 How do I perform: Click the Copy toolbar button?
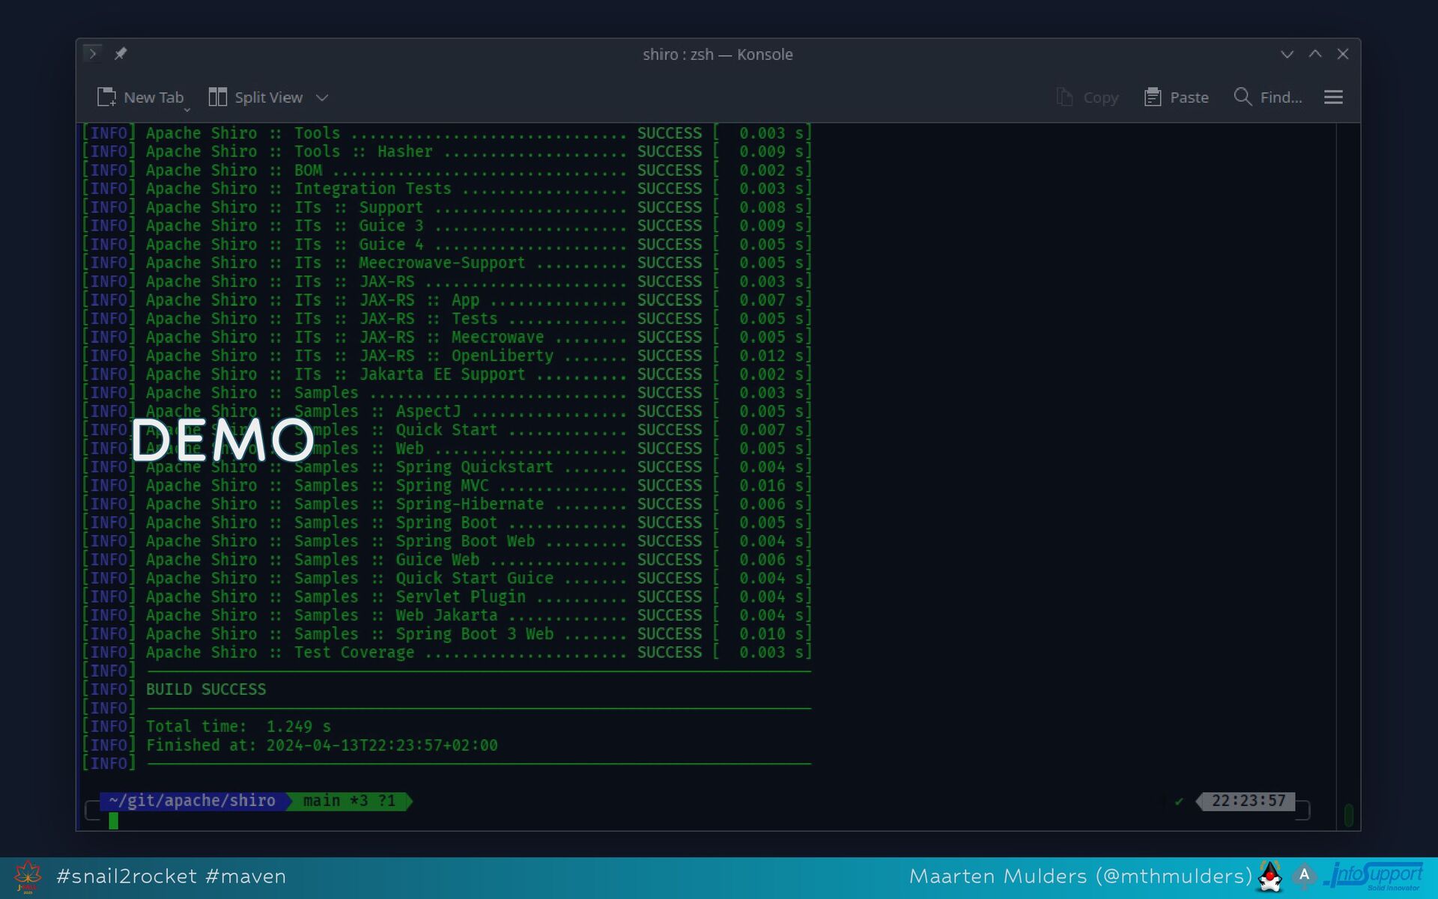click(1087, 97)
